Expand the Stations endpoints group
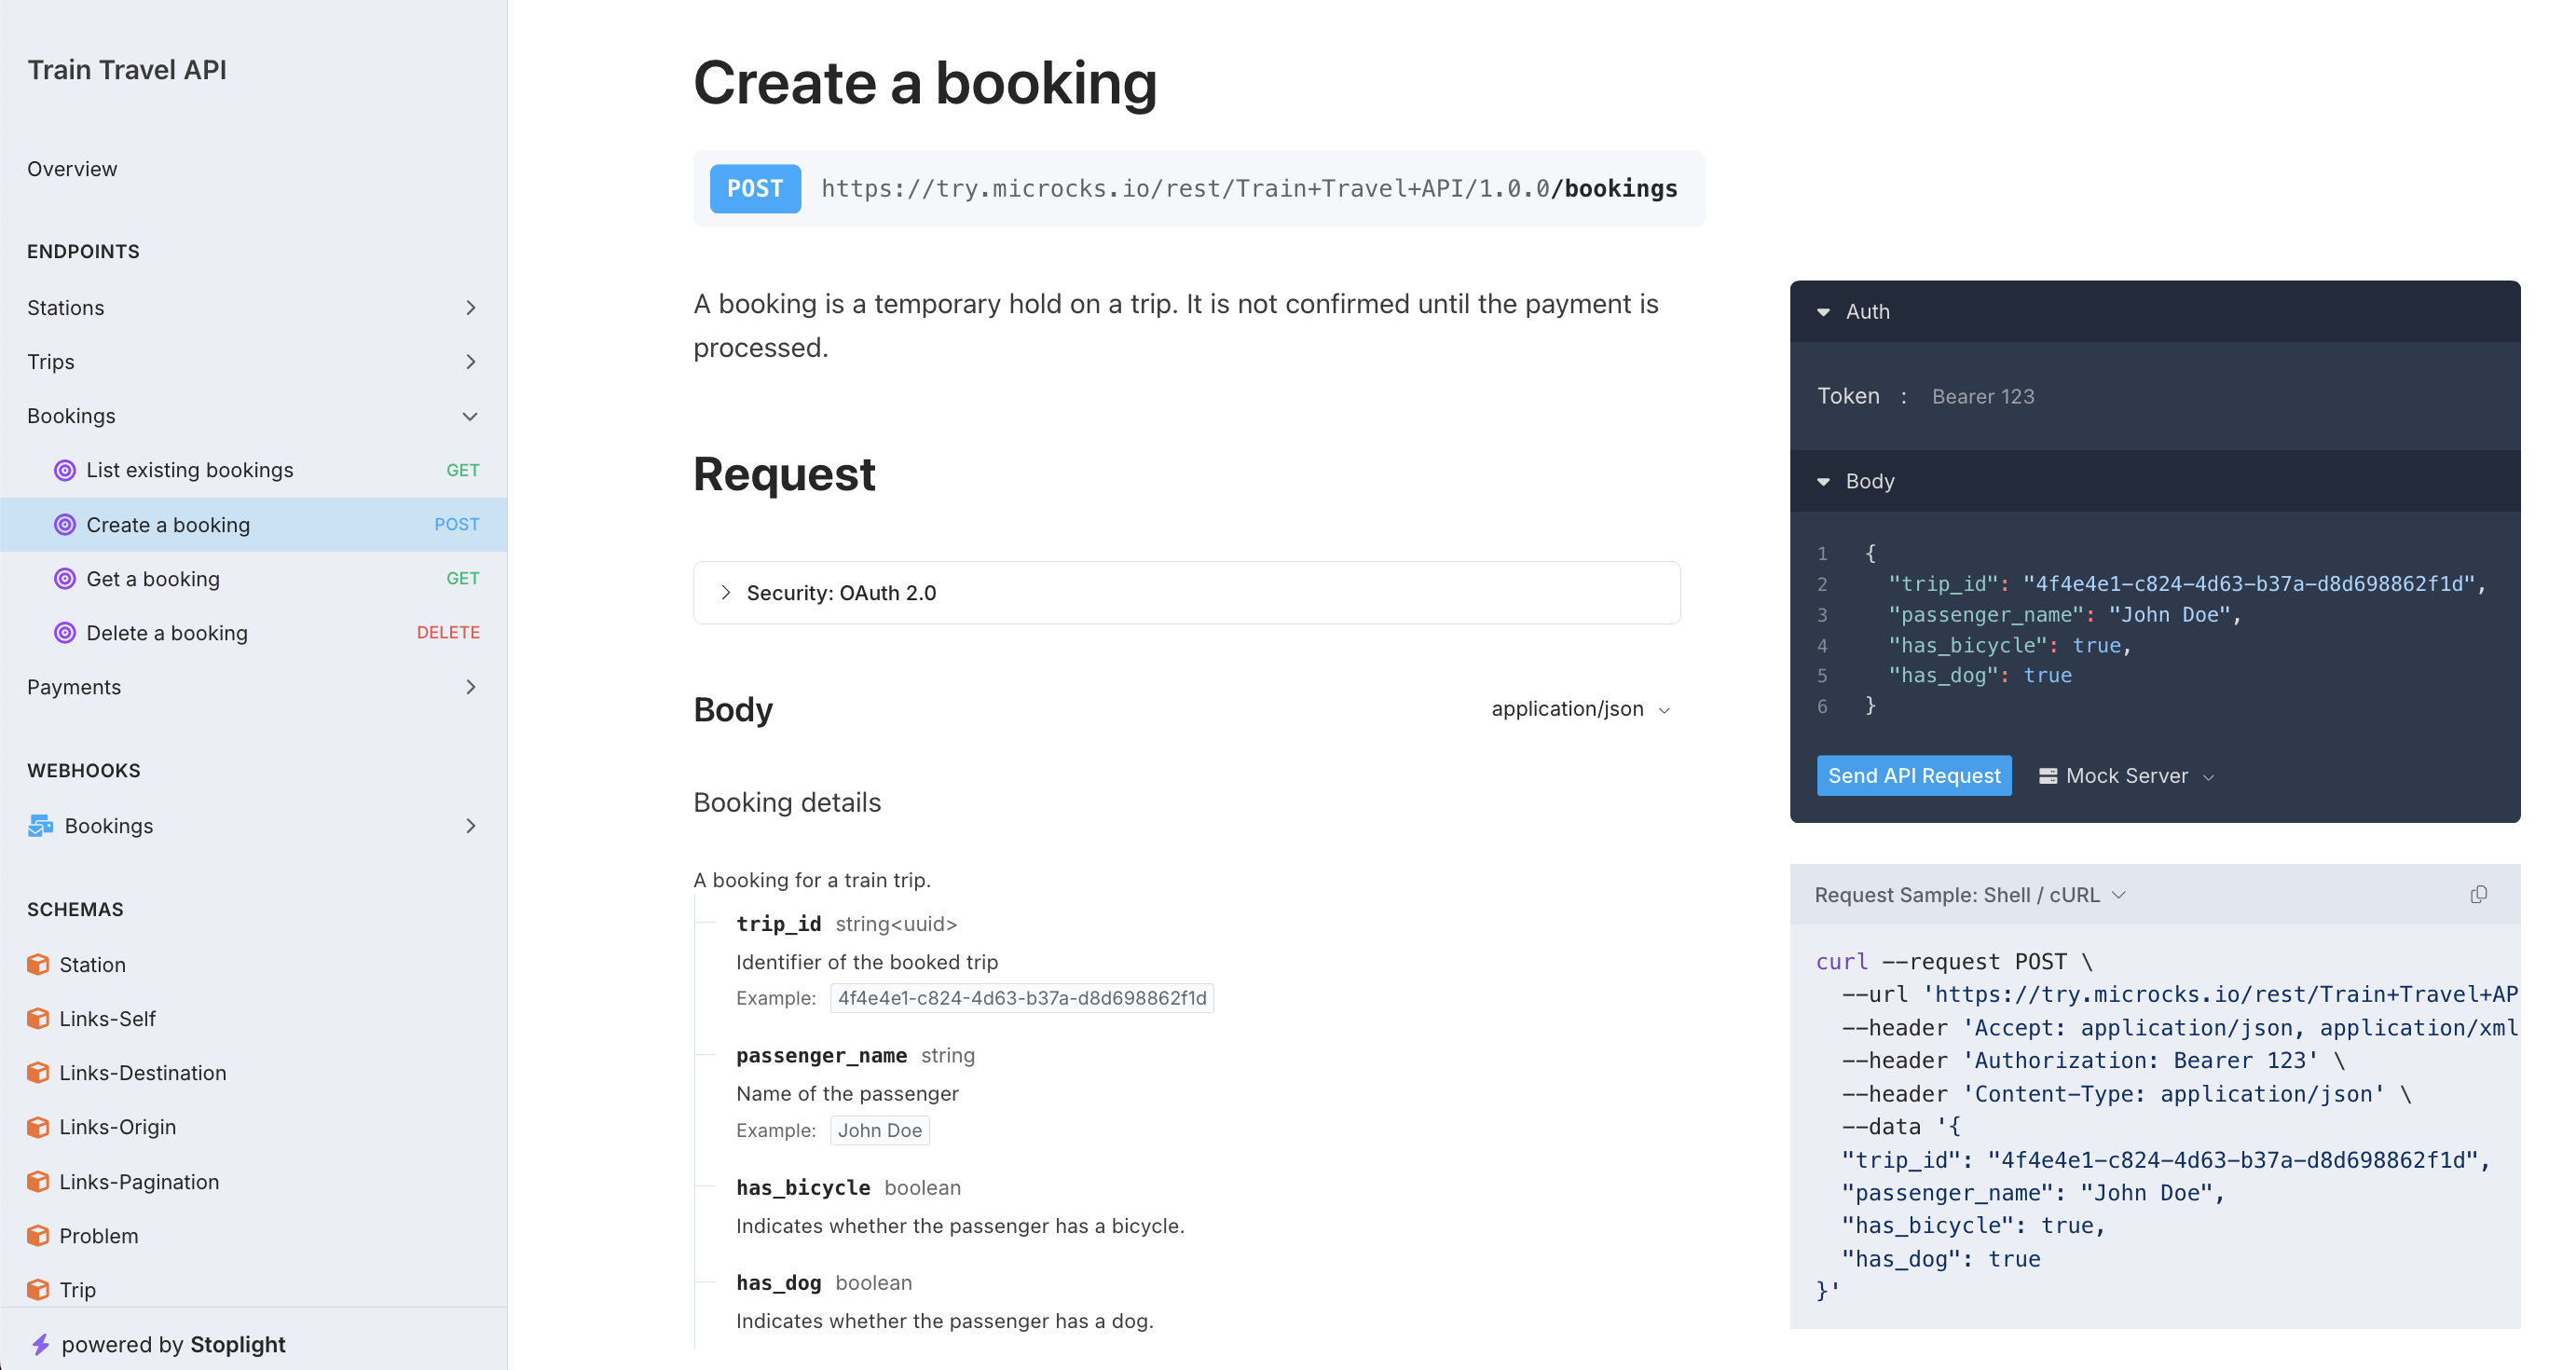 coord(470,307)
